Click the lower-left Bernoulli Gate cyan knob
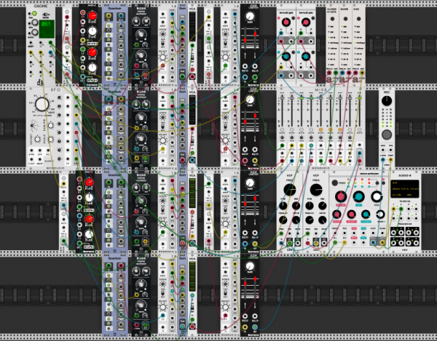 coord(287,57)
